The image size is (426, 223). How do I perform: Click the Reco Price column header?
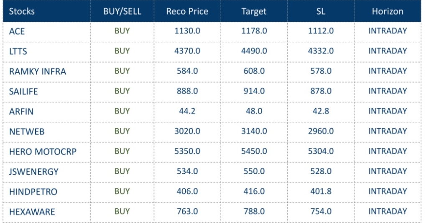[x=187, y=11]
